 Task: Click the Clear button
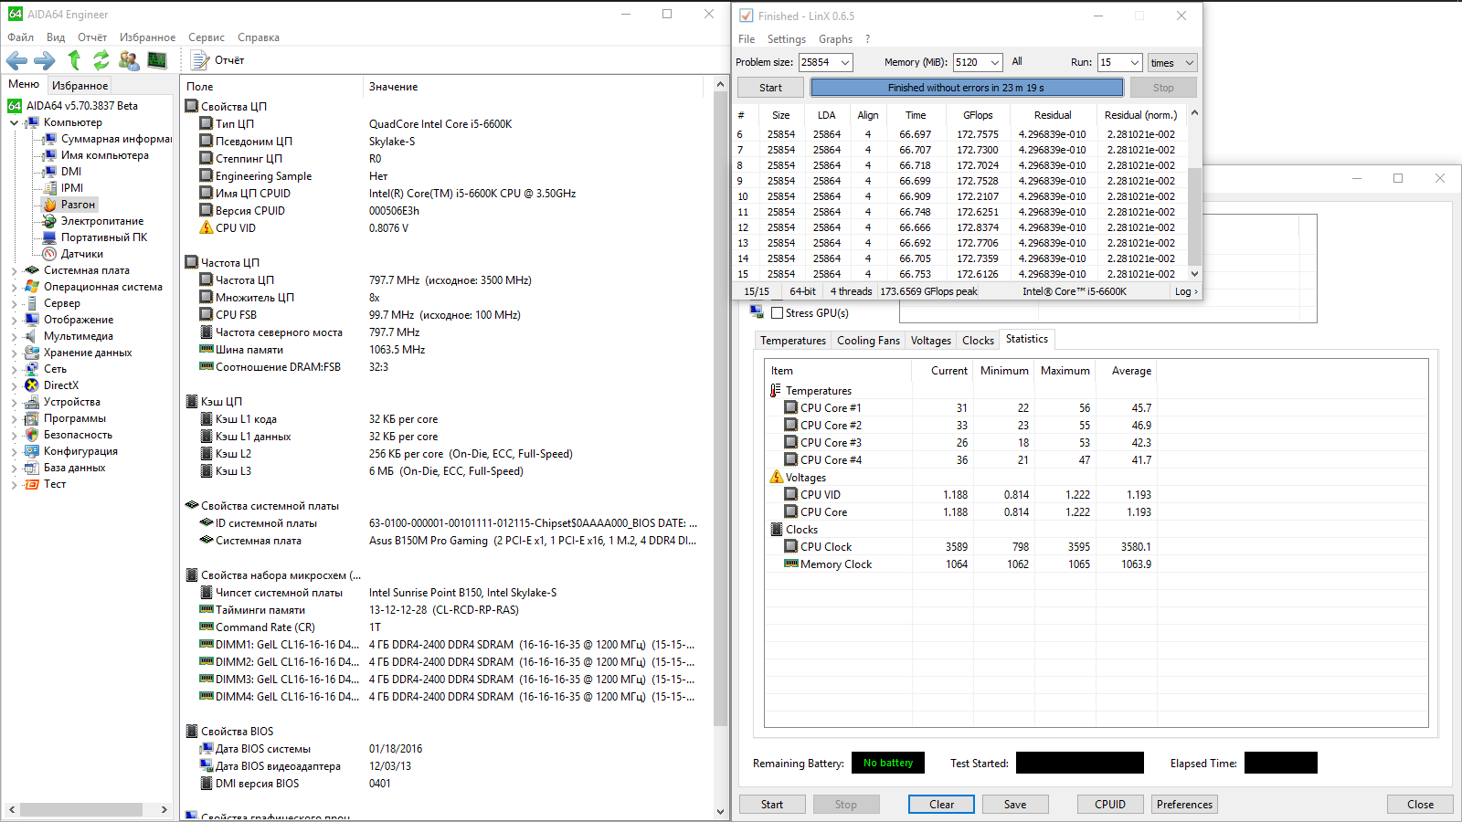(941, 805)
